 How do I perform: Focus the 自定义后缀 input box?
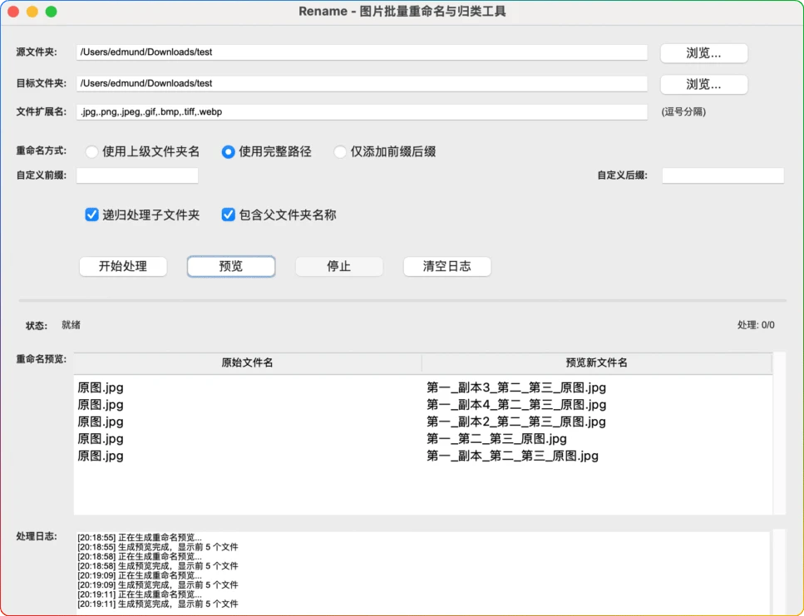(722, 175)
